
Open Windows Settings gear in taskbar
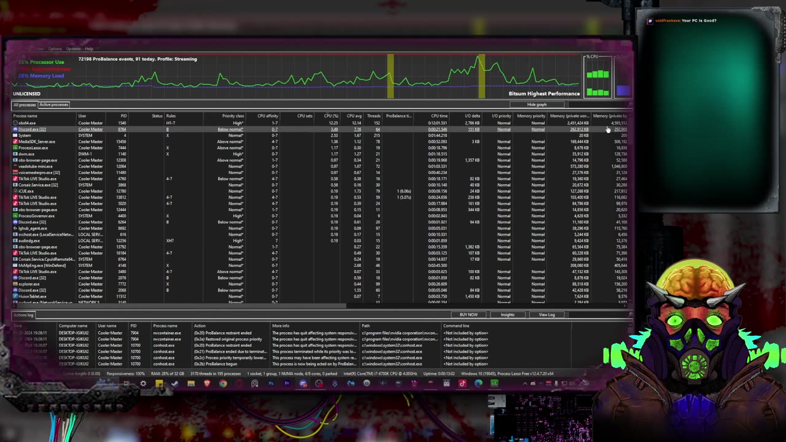pyautogui.click(x=143, y=384)
